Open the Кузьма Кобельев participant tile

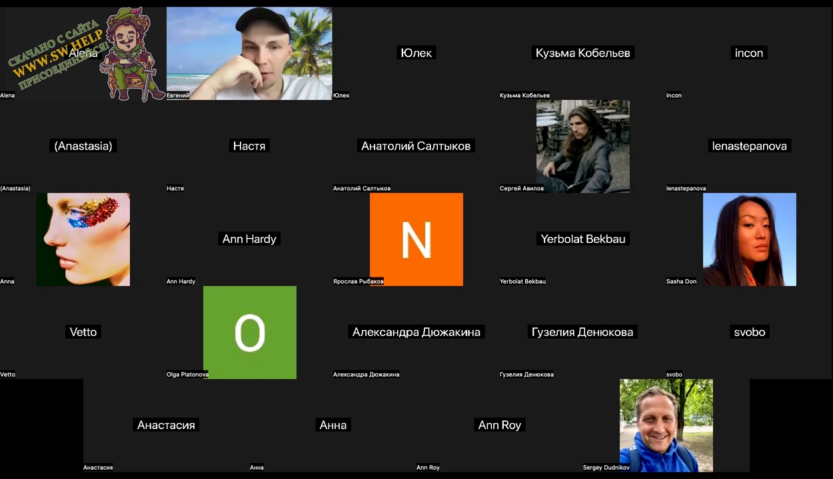coord(582,53)
